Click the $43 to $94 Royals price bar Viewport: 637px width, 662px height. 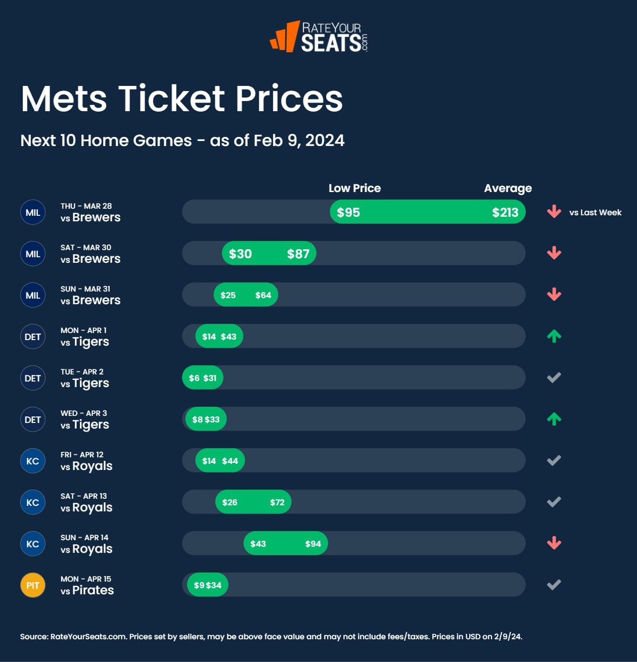(x=286, y=544)
